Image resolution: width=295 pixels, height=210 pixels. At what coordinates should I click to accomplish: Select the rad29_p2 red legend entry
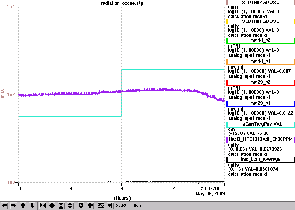[261, 83]
